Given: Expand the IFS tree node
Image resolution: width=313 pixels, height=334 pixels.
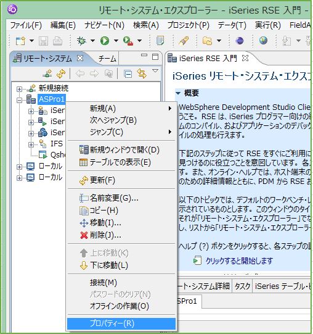Looking at the screenshot, I should point(31,144).
